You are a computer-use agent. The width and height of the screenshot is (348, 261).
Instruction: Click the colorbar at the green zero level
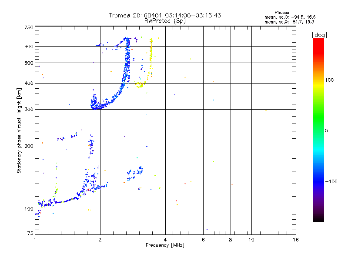[318, 130]
